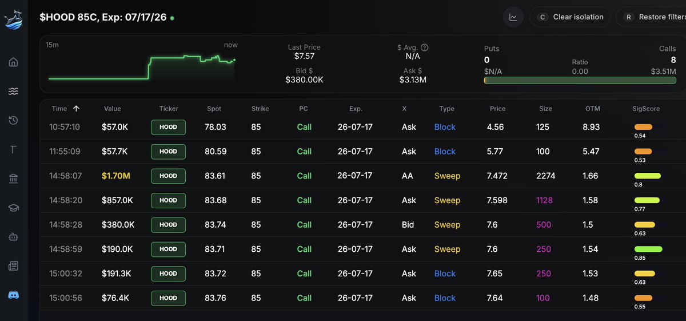
Task: Click HOOD ticker badge in 10:57:10 row
Action: tap(168, 127)
